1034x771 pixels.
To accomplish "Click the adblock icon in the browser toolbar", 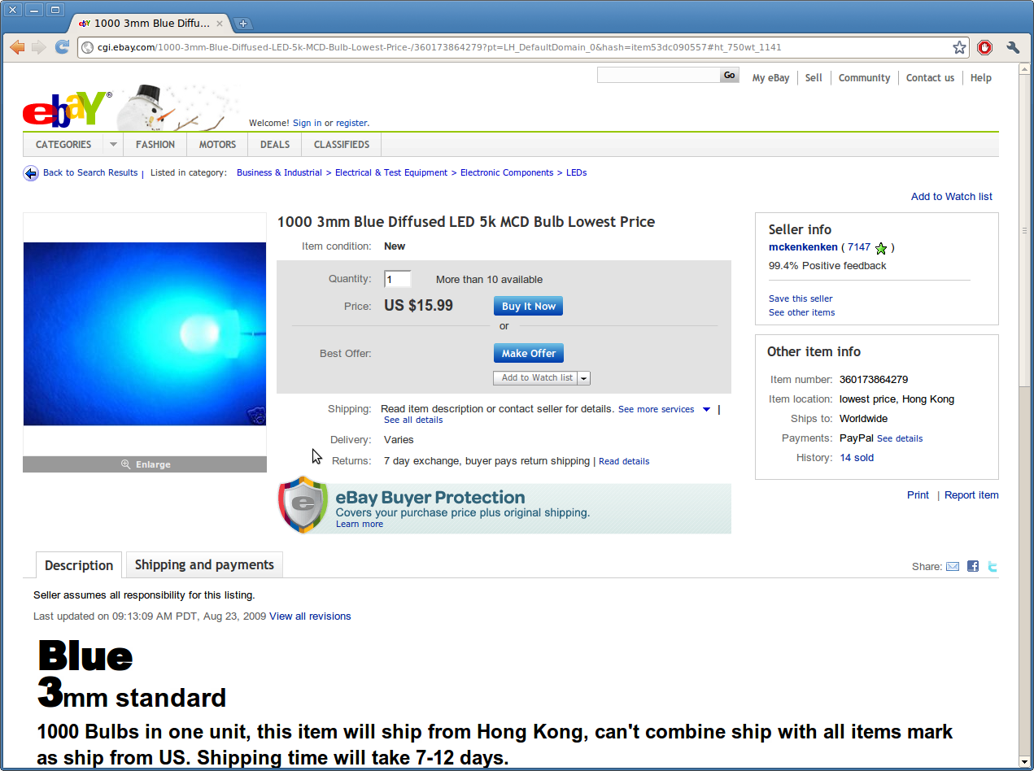I will 984,47.
